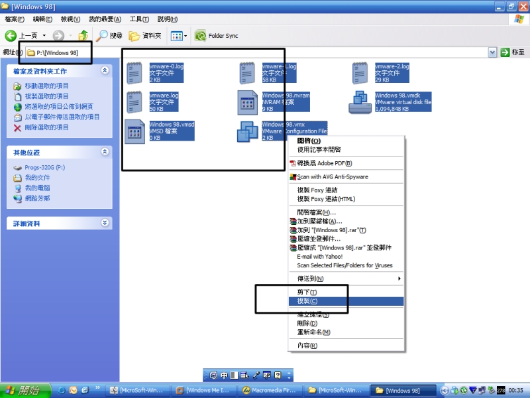Screen dimensions: 530x398
Task: Go up one folder level
Action: [83, 36]
